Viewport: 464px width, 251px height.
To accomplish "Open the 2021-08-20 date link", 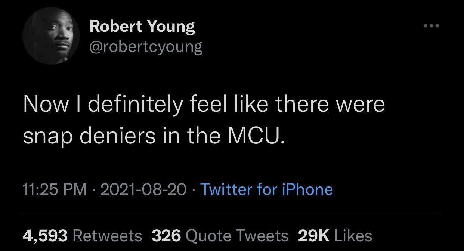I will click(144, 190).
